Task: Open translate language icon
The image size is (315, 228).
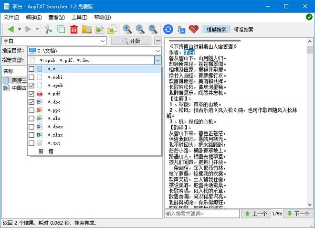Action: (x=181, y=29)
